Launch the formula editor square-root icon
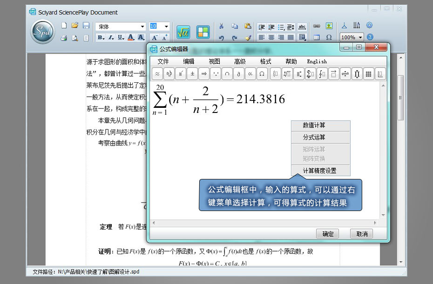Screen dimensions: 433x284 coord(183,32)
